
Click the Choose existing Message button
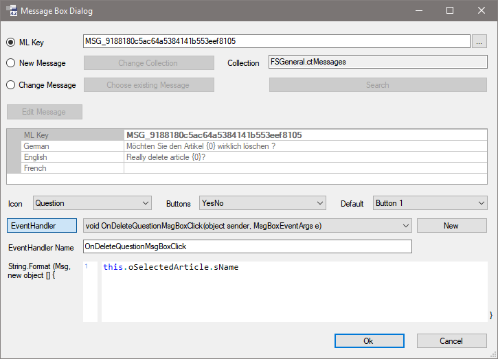point(148,84)
